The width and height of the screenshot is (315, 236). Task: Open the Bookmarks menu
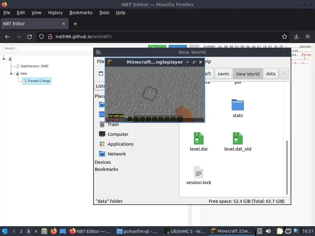[81, 13]
